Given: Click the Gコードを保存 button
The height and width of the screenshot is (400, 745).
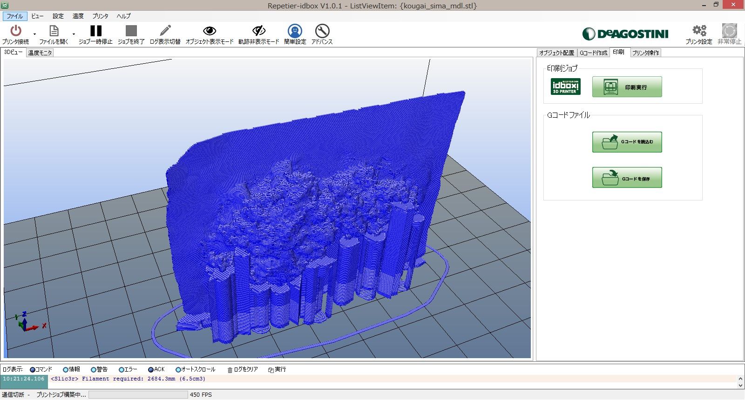Looking at the screenshot, I should pos(627,178).
